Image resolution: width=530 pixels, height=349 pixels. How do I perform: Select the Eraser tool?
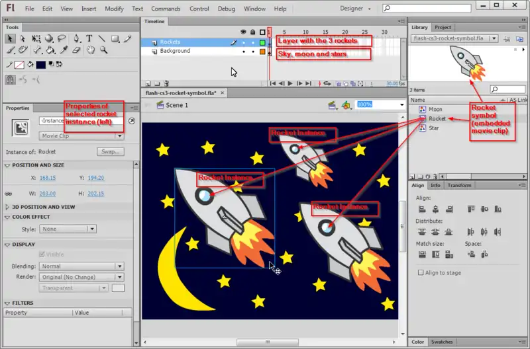tap(76, 50)
